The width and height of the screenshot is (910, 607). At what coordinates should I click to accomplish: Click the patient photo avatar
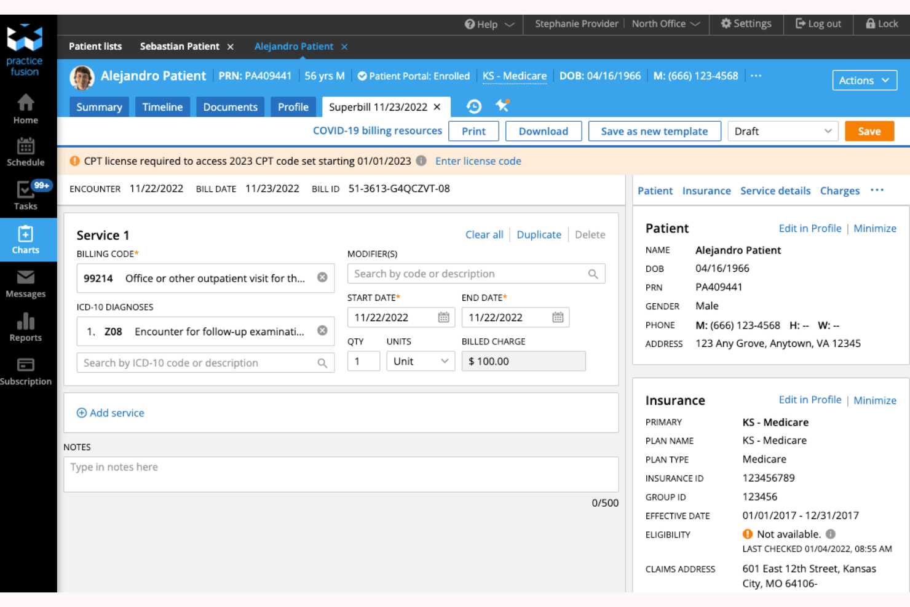click(82, 77)
